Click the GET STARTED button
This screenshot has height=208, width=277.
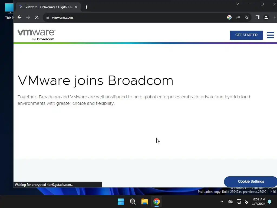click(x=246, y=35)
